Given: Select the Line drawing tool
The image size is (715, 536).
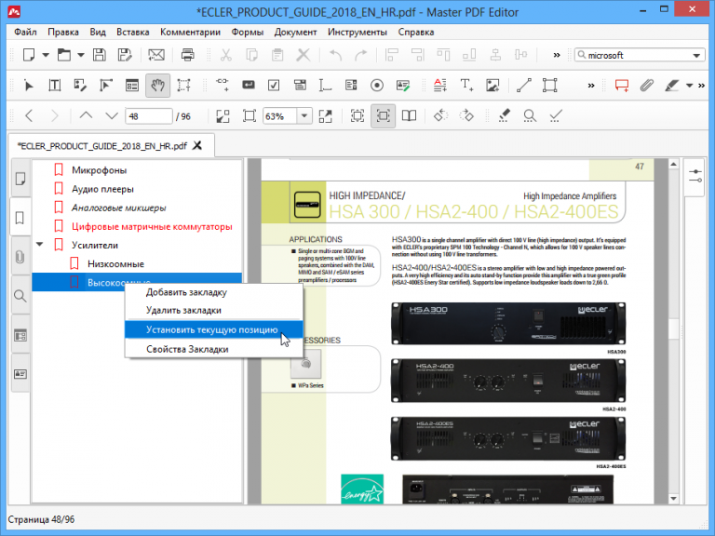Looking at the screenshot, I should (523, 86).
